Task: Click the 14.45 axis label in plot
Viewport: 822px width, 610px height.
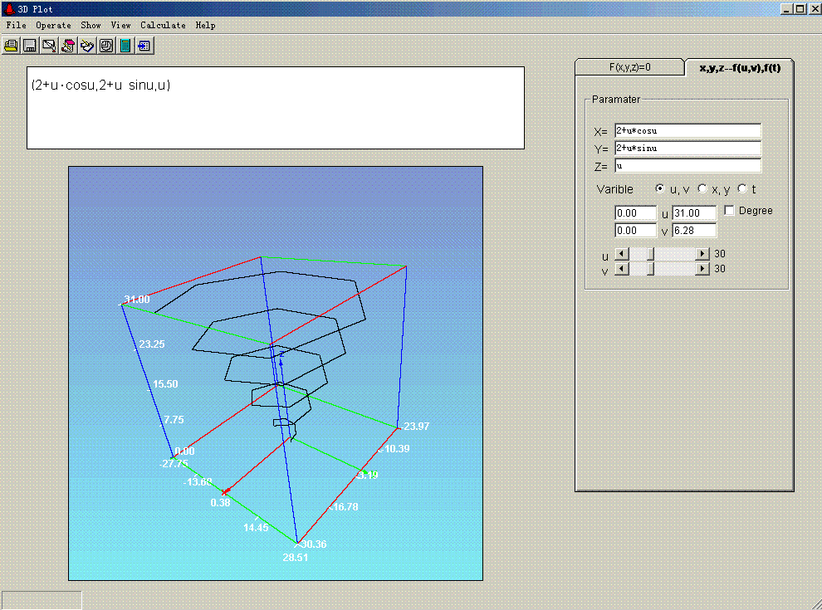Action: point(256,528)
